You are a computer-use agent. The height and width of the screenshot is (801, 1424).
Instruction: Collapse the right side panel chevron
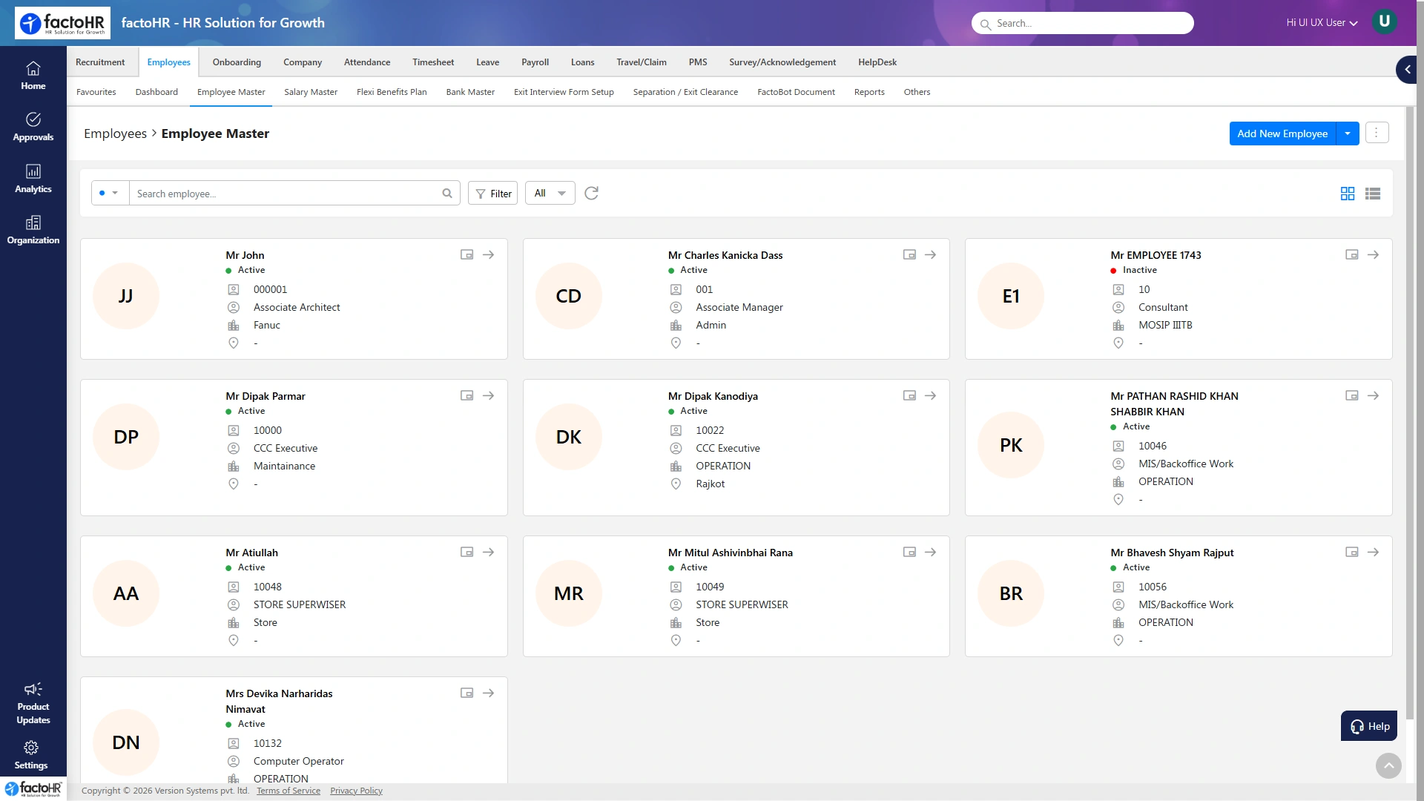1406,70
